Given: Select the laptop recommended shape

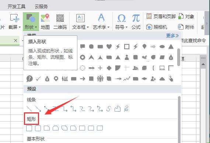Looking at the screenshot, I should pos(162,68).
